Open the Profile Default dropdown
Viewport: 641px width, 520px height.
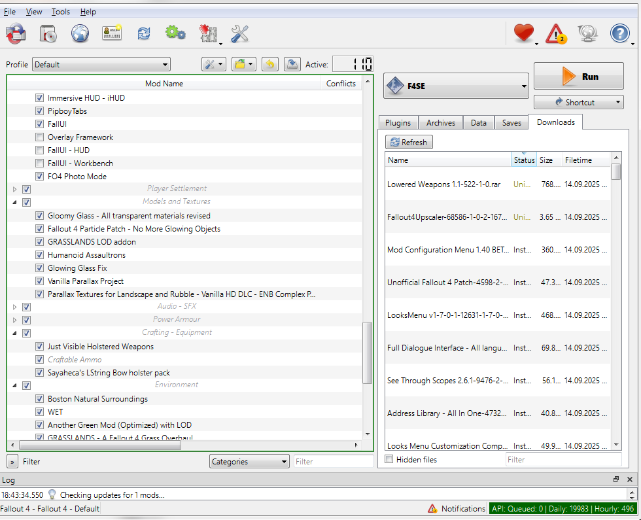pyautogui.click(x=101, y=64)
